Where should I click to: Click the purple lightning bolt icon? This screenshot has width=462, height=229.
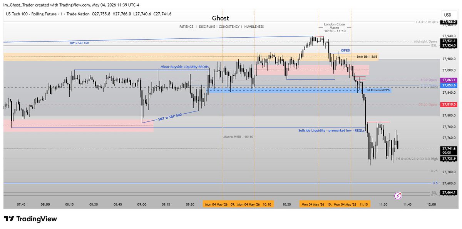point(398,196)
